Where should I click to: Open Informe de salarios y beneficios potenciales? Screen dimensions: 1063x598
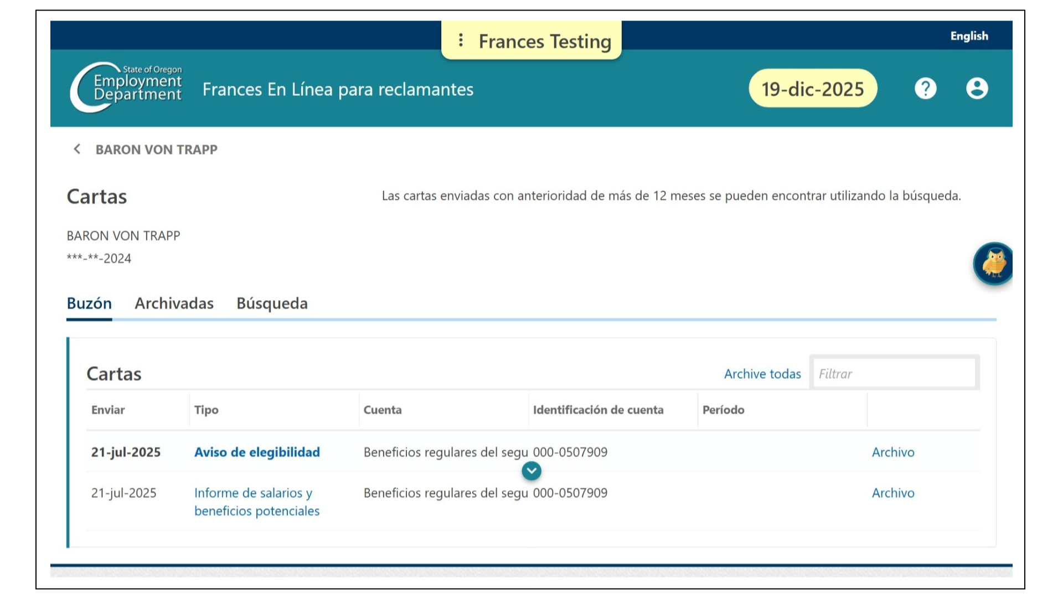[x=257, y=502]
